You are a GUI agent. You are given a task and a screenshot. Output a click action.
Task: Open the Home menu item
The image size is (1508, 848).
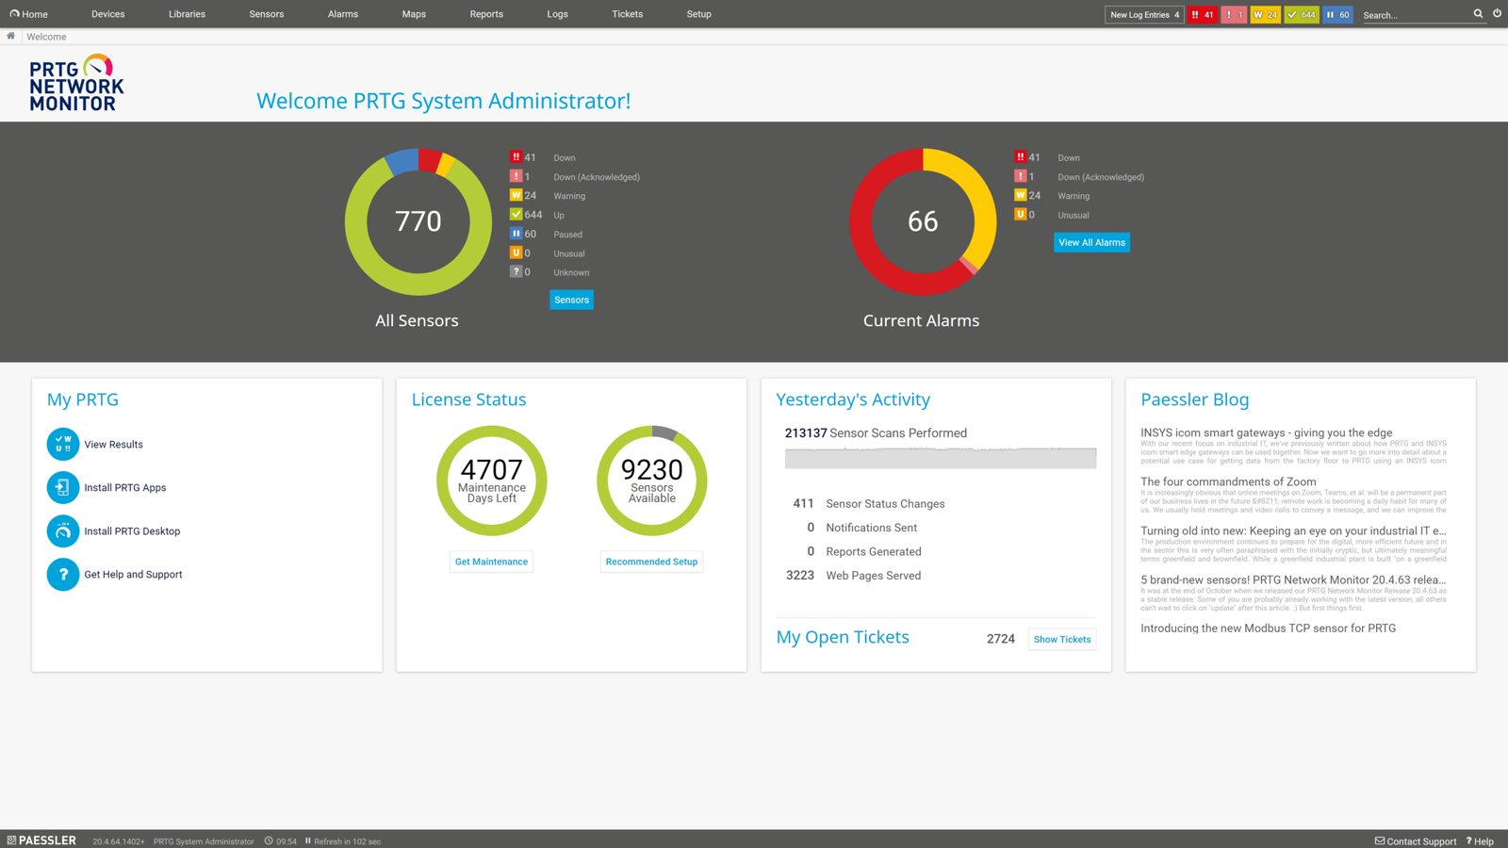coord(28,14)
